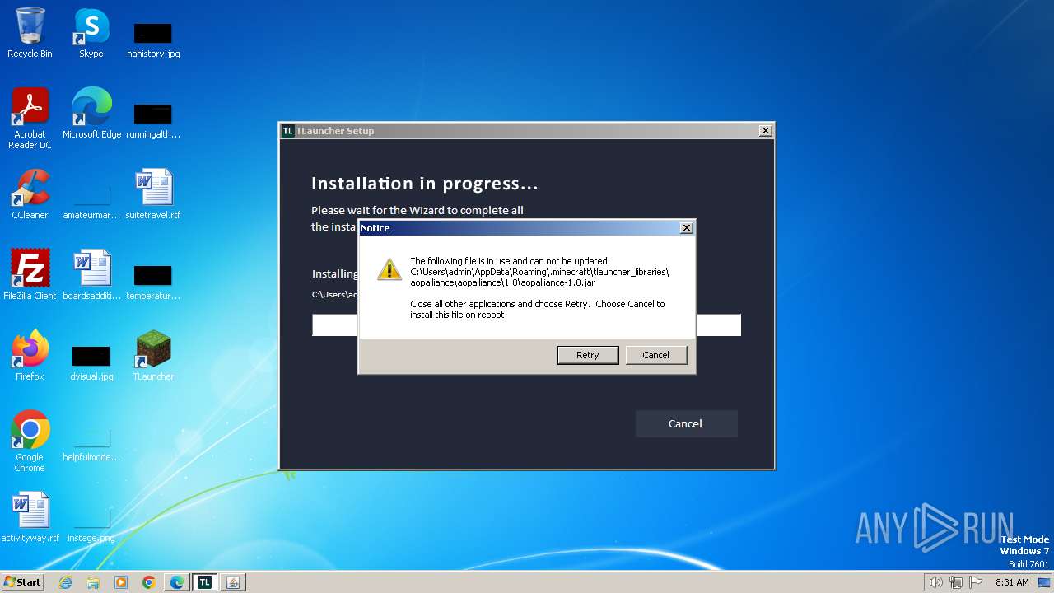Close the Notice dialog with X

(x=687, y=228)
